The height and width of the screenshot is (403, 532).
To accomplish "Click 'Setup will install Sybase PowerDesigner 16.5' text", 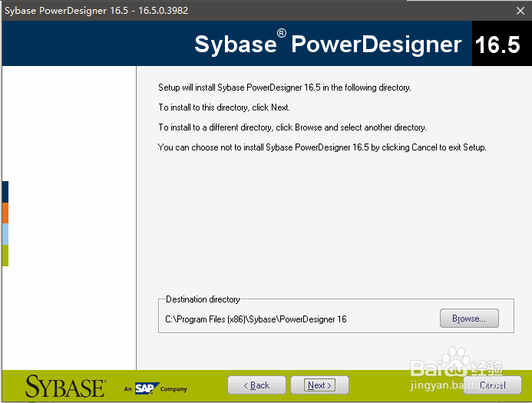I will [285, 88].
